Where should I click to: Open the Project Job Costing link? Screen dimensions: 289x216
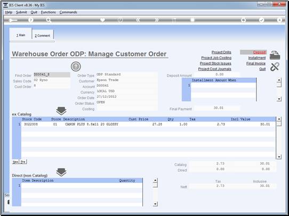[216, 57]
